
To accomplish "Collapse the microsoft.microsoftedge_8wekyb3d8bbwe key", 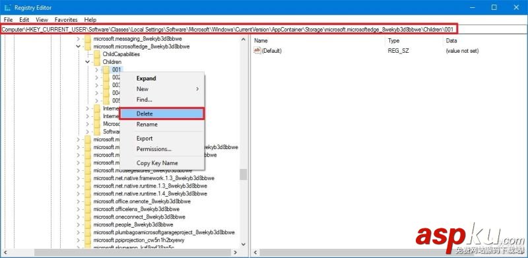I will [79, 46].
